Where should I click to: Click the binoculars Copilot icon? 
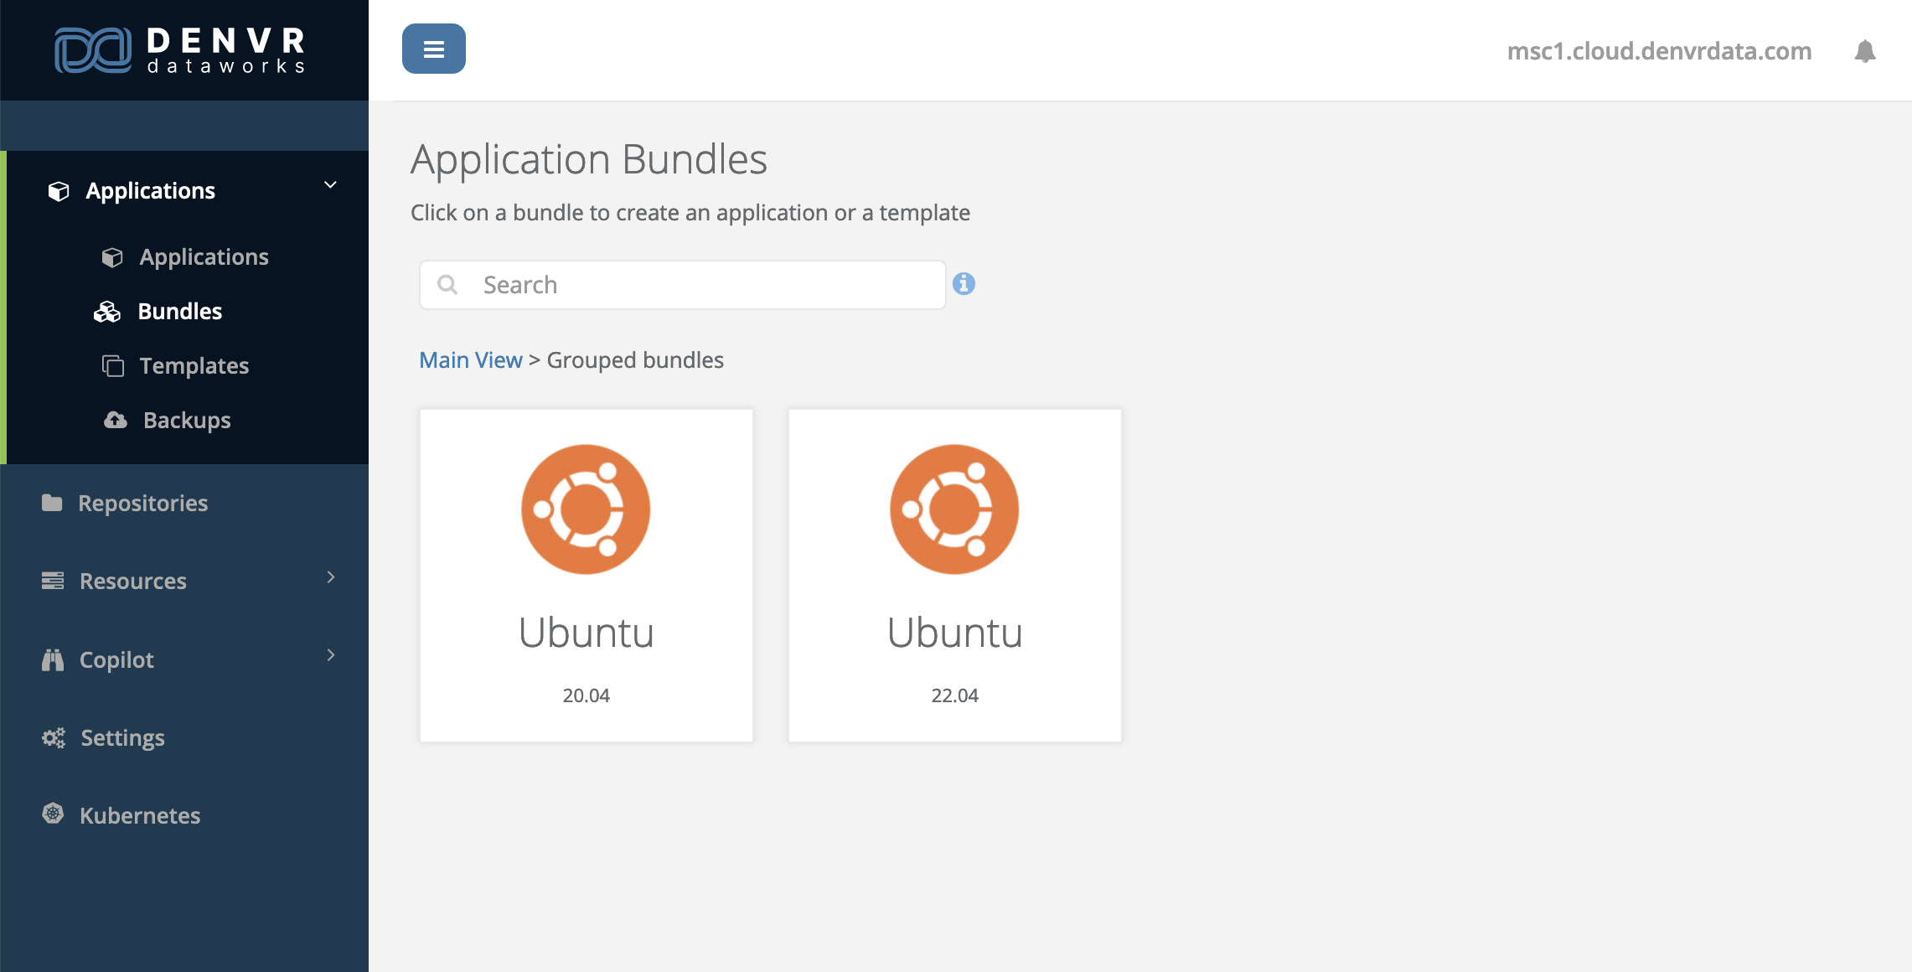(53, 659)
